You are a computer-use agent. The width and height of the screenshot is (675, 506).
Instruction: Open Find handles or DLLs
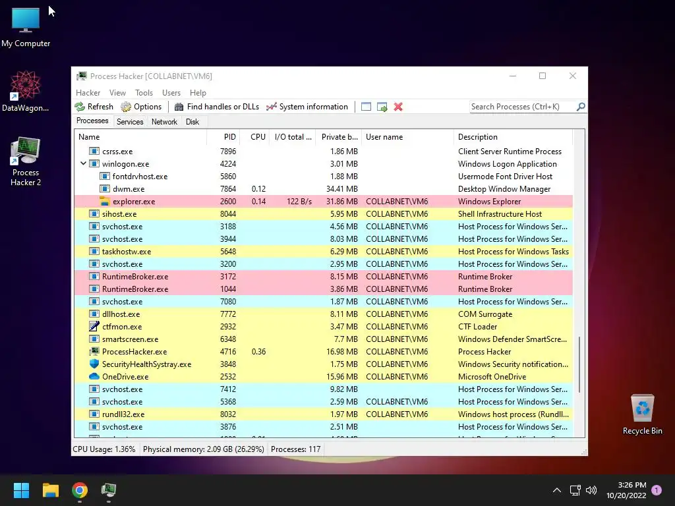216,107
